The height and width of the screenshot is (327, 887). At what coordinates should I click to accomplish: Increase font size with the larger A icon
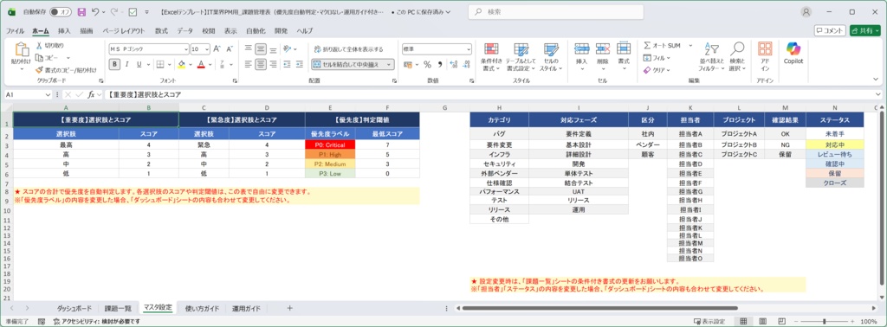click(x=217, y=49)
